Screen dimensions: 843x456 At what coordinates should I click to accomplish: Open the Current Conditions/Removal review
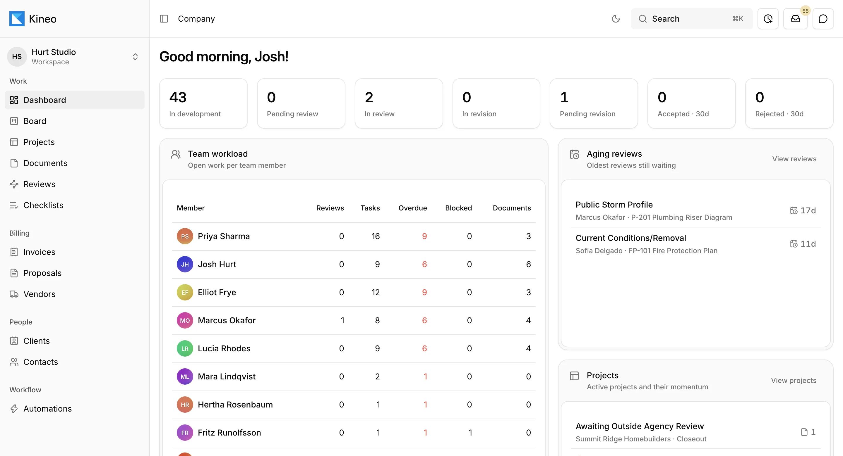tap(695, 244)
